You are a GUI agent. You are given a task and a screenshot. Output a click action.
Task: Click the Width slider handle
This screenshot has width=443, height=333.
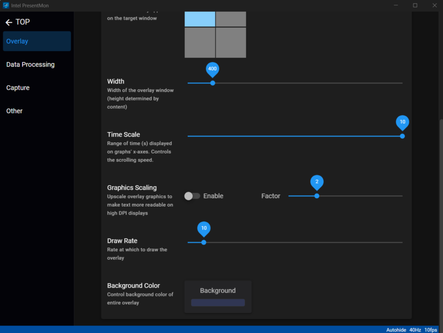click(x=213, y=83)
